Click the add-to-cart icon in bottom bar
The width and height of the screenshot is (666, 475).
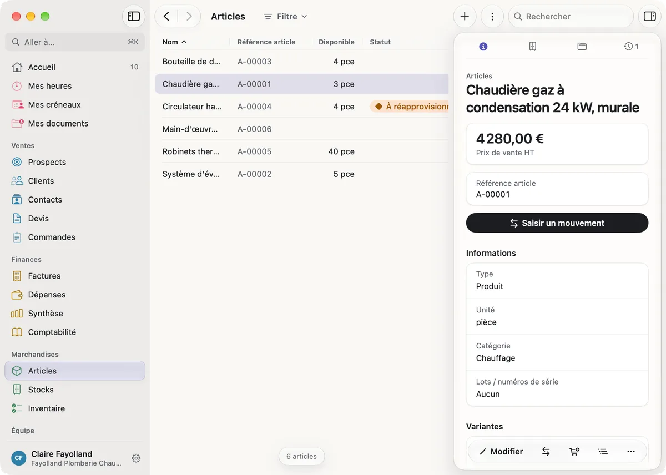point(574,452)
